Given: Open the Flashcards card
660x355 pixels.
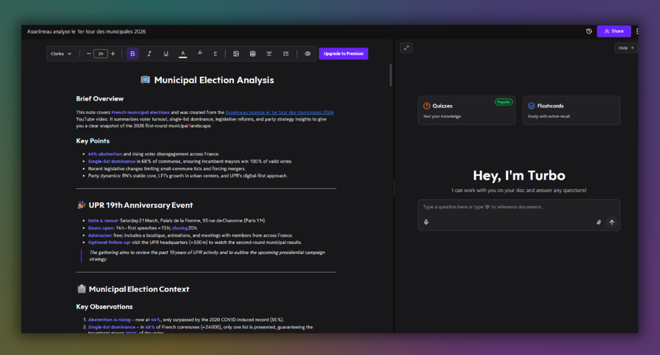Looking at the screenshot, I should coord(570,110).
